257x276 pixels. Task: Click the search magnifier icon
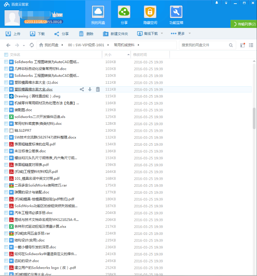[x=231, y=45]
